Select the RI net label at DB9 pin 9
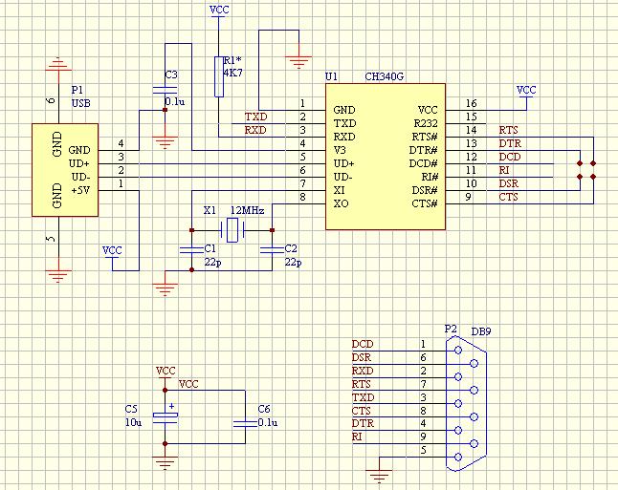Image resolution: width=618 pixels, height=490 pixels. click(357, 436)
